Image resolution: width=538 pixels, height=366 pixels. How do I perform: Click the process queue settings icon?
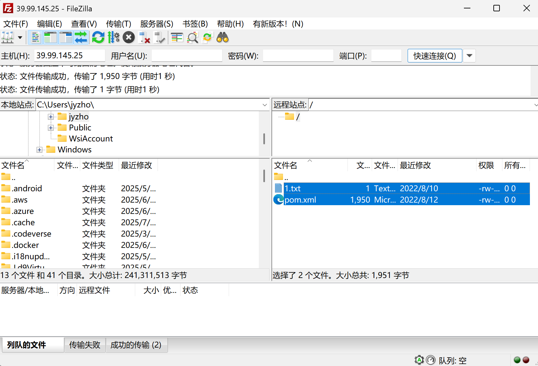[114, 38]
